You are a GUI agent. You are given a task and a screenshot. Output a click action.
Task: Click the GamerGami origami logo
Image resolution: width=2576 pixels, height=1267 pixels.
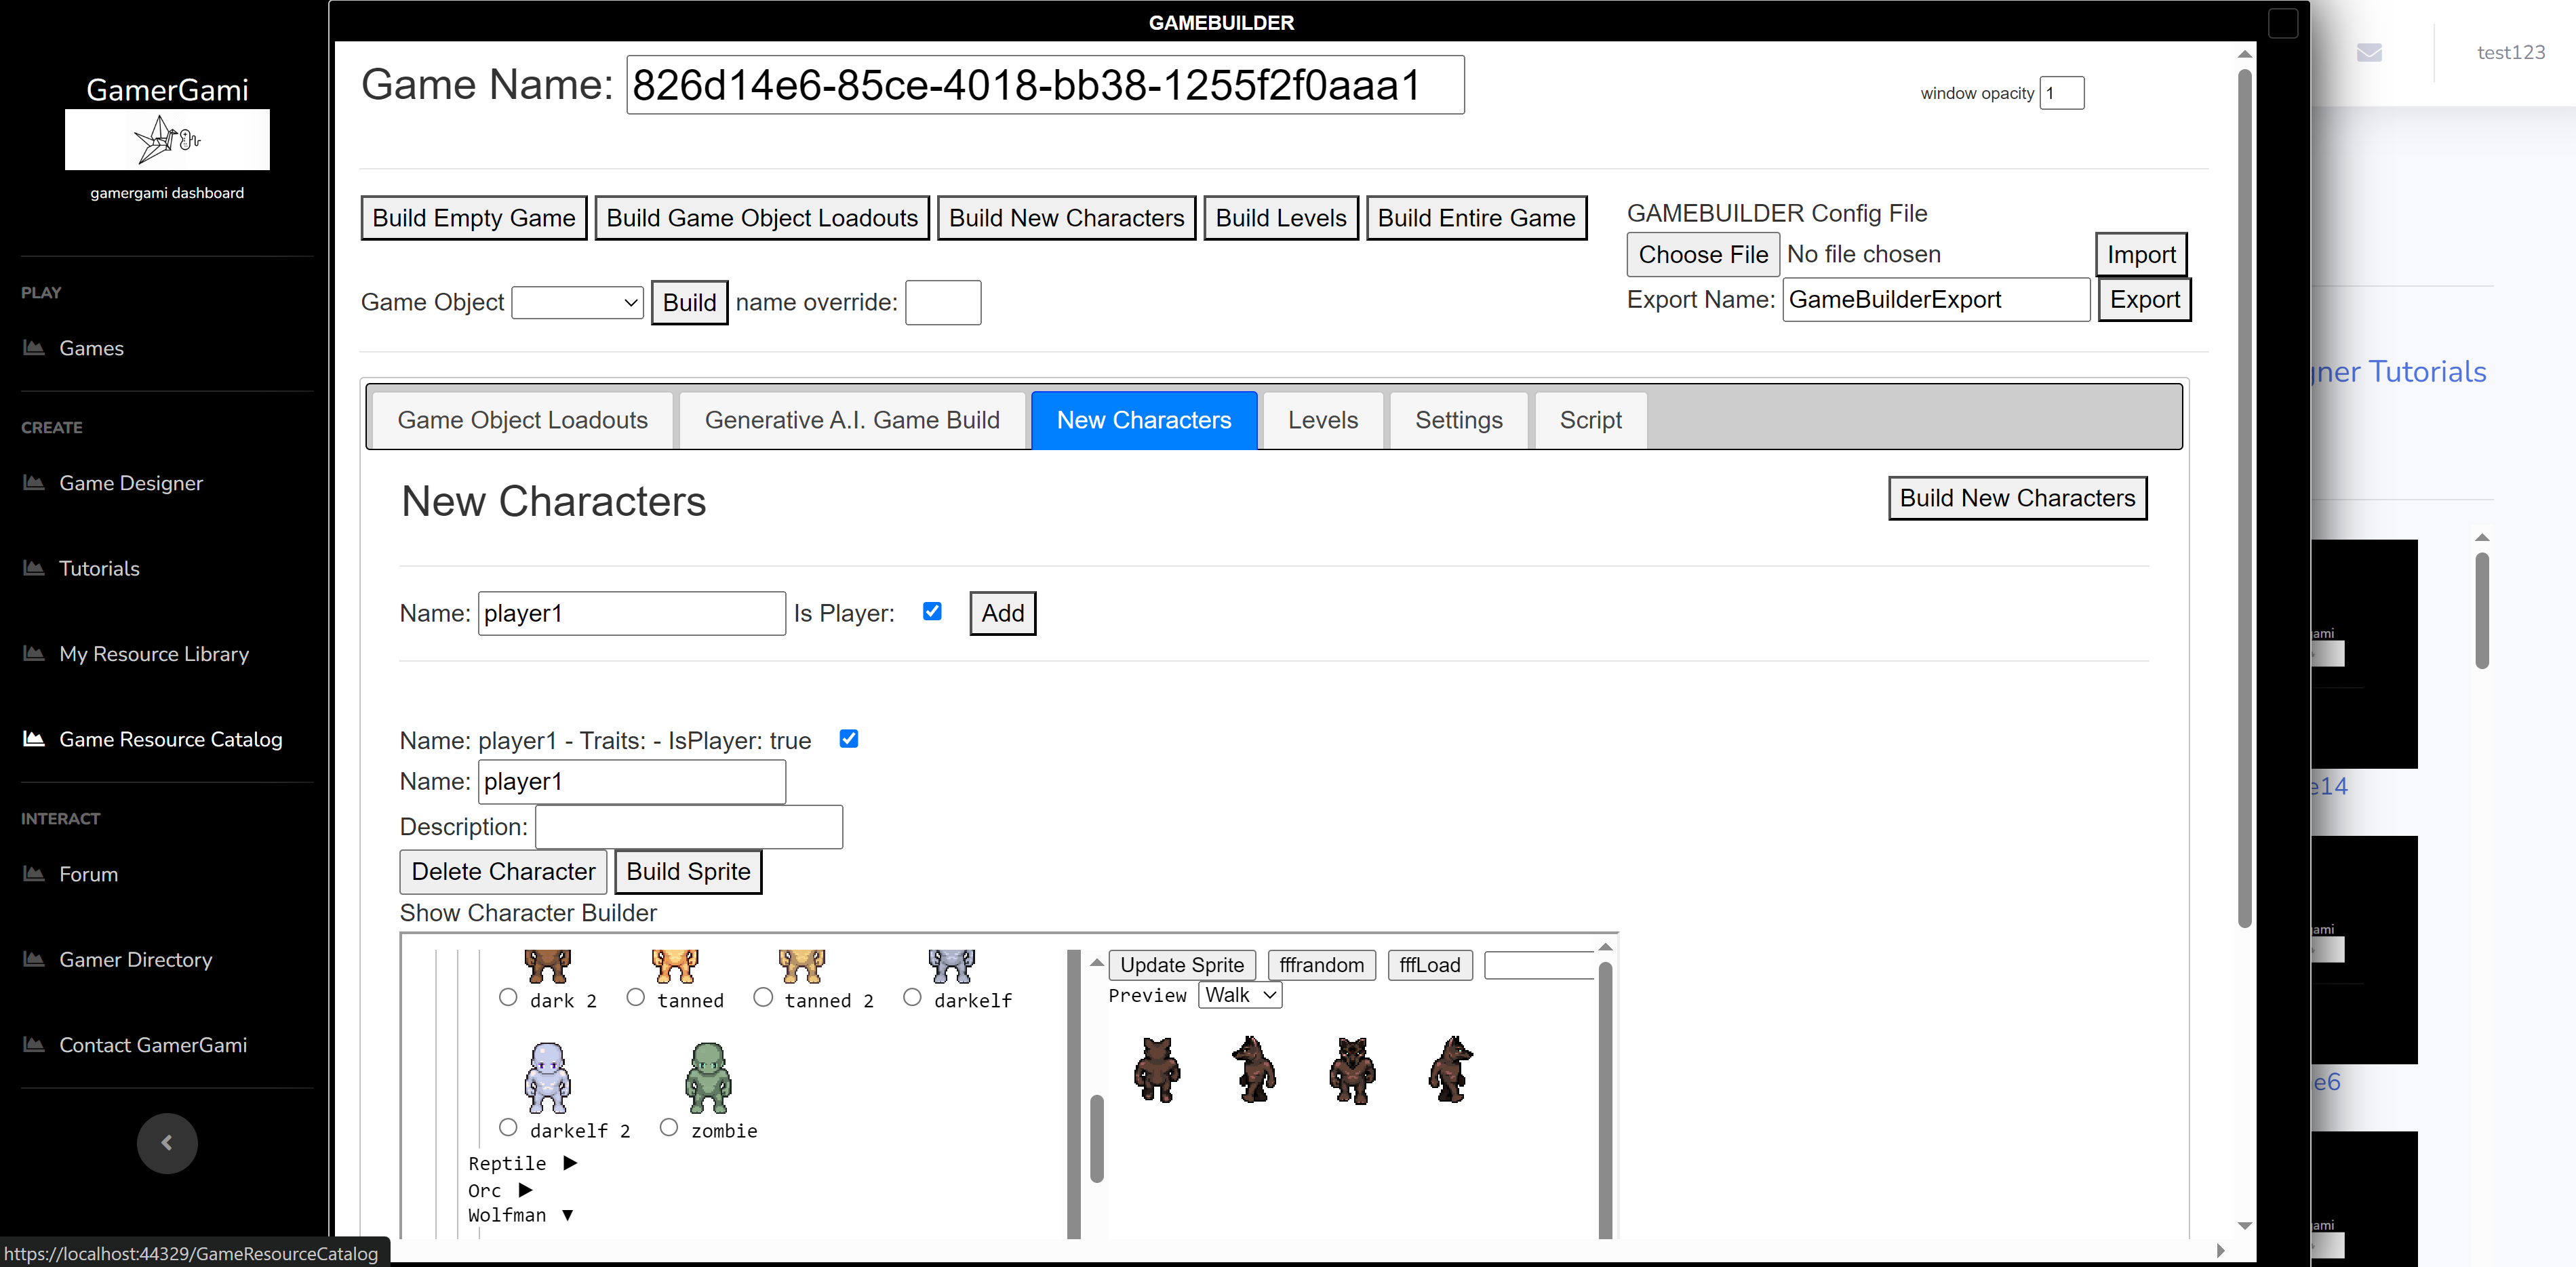(167, 139)
